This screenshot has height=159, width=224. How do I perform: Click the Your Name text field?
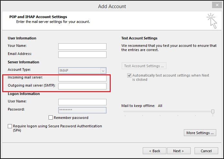[82, 46]
